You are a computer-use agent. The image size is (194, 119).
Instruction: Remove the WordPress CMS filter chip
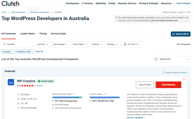32,52
